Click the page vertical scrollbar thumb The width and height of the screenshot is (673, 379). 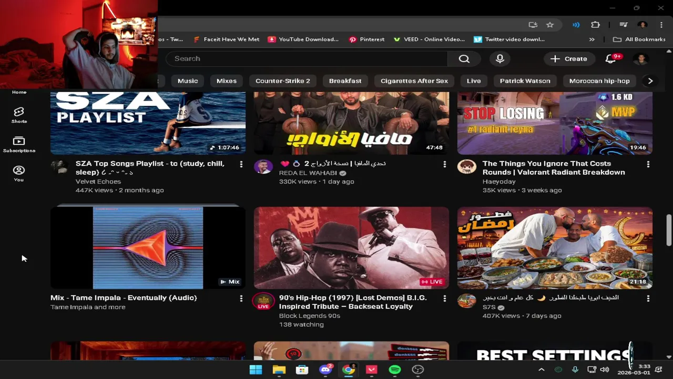tap(669, 230)
